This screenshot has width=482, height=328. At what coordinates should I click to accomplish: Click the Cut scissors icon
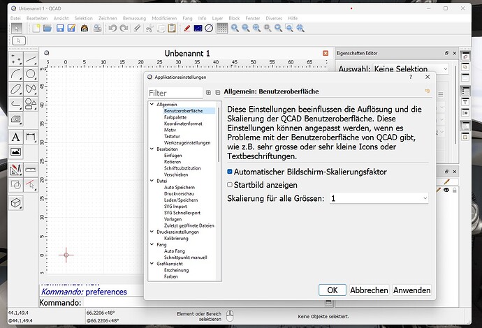[x=149, y=28]
